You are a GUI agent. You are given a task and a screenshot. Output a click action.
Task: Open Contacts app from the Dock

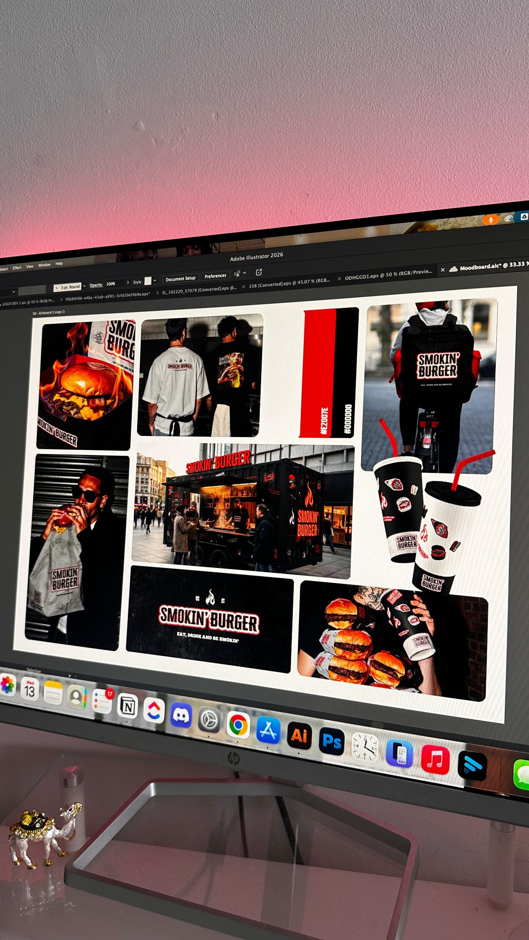pos(77,697)
